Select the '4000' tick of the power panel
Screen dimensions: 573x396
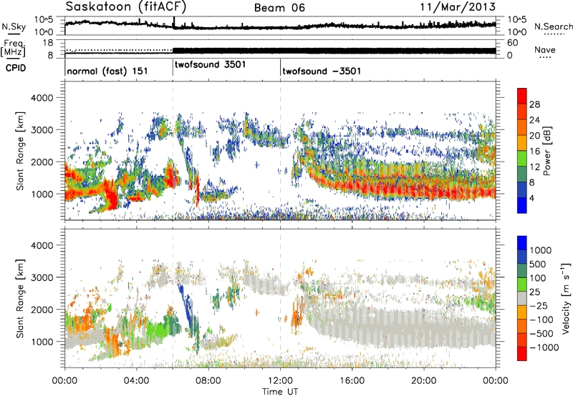point(42,98)
